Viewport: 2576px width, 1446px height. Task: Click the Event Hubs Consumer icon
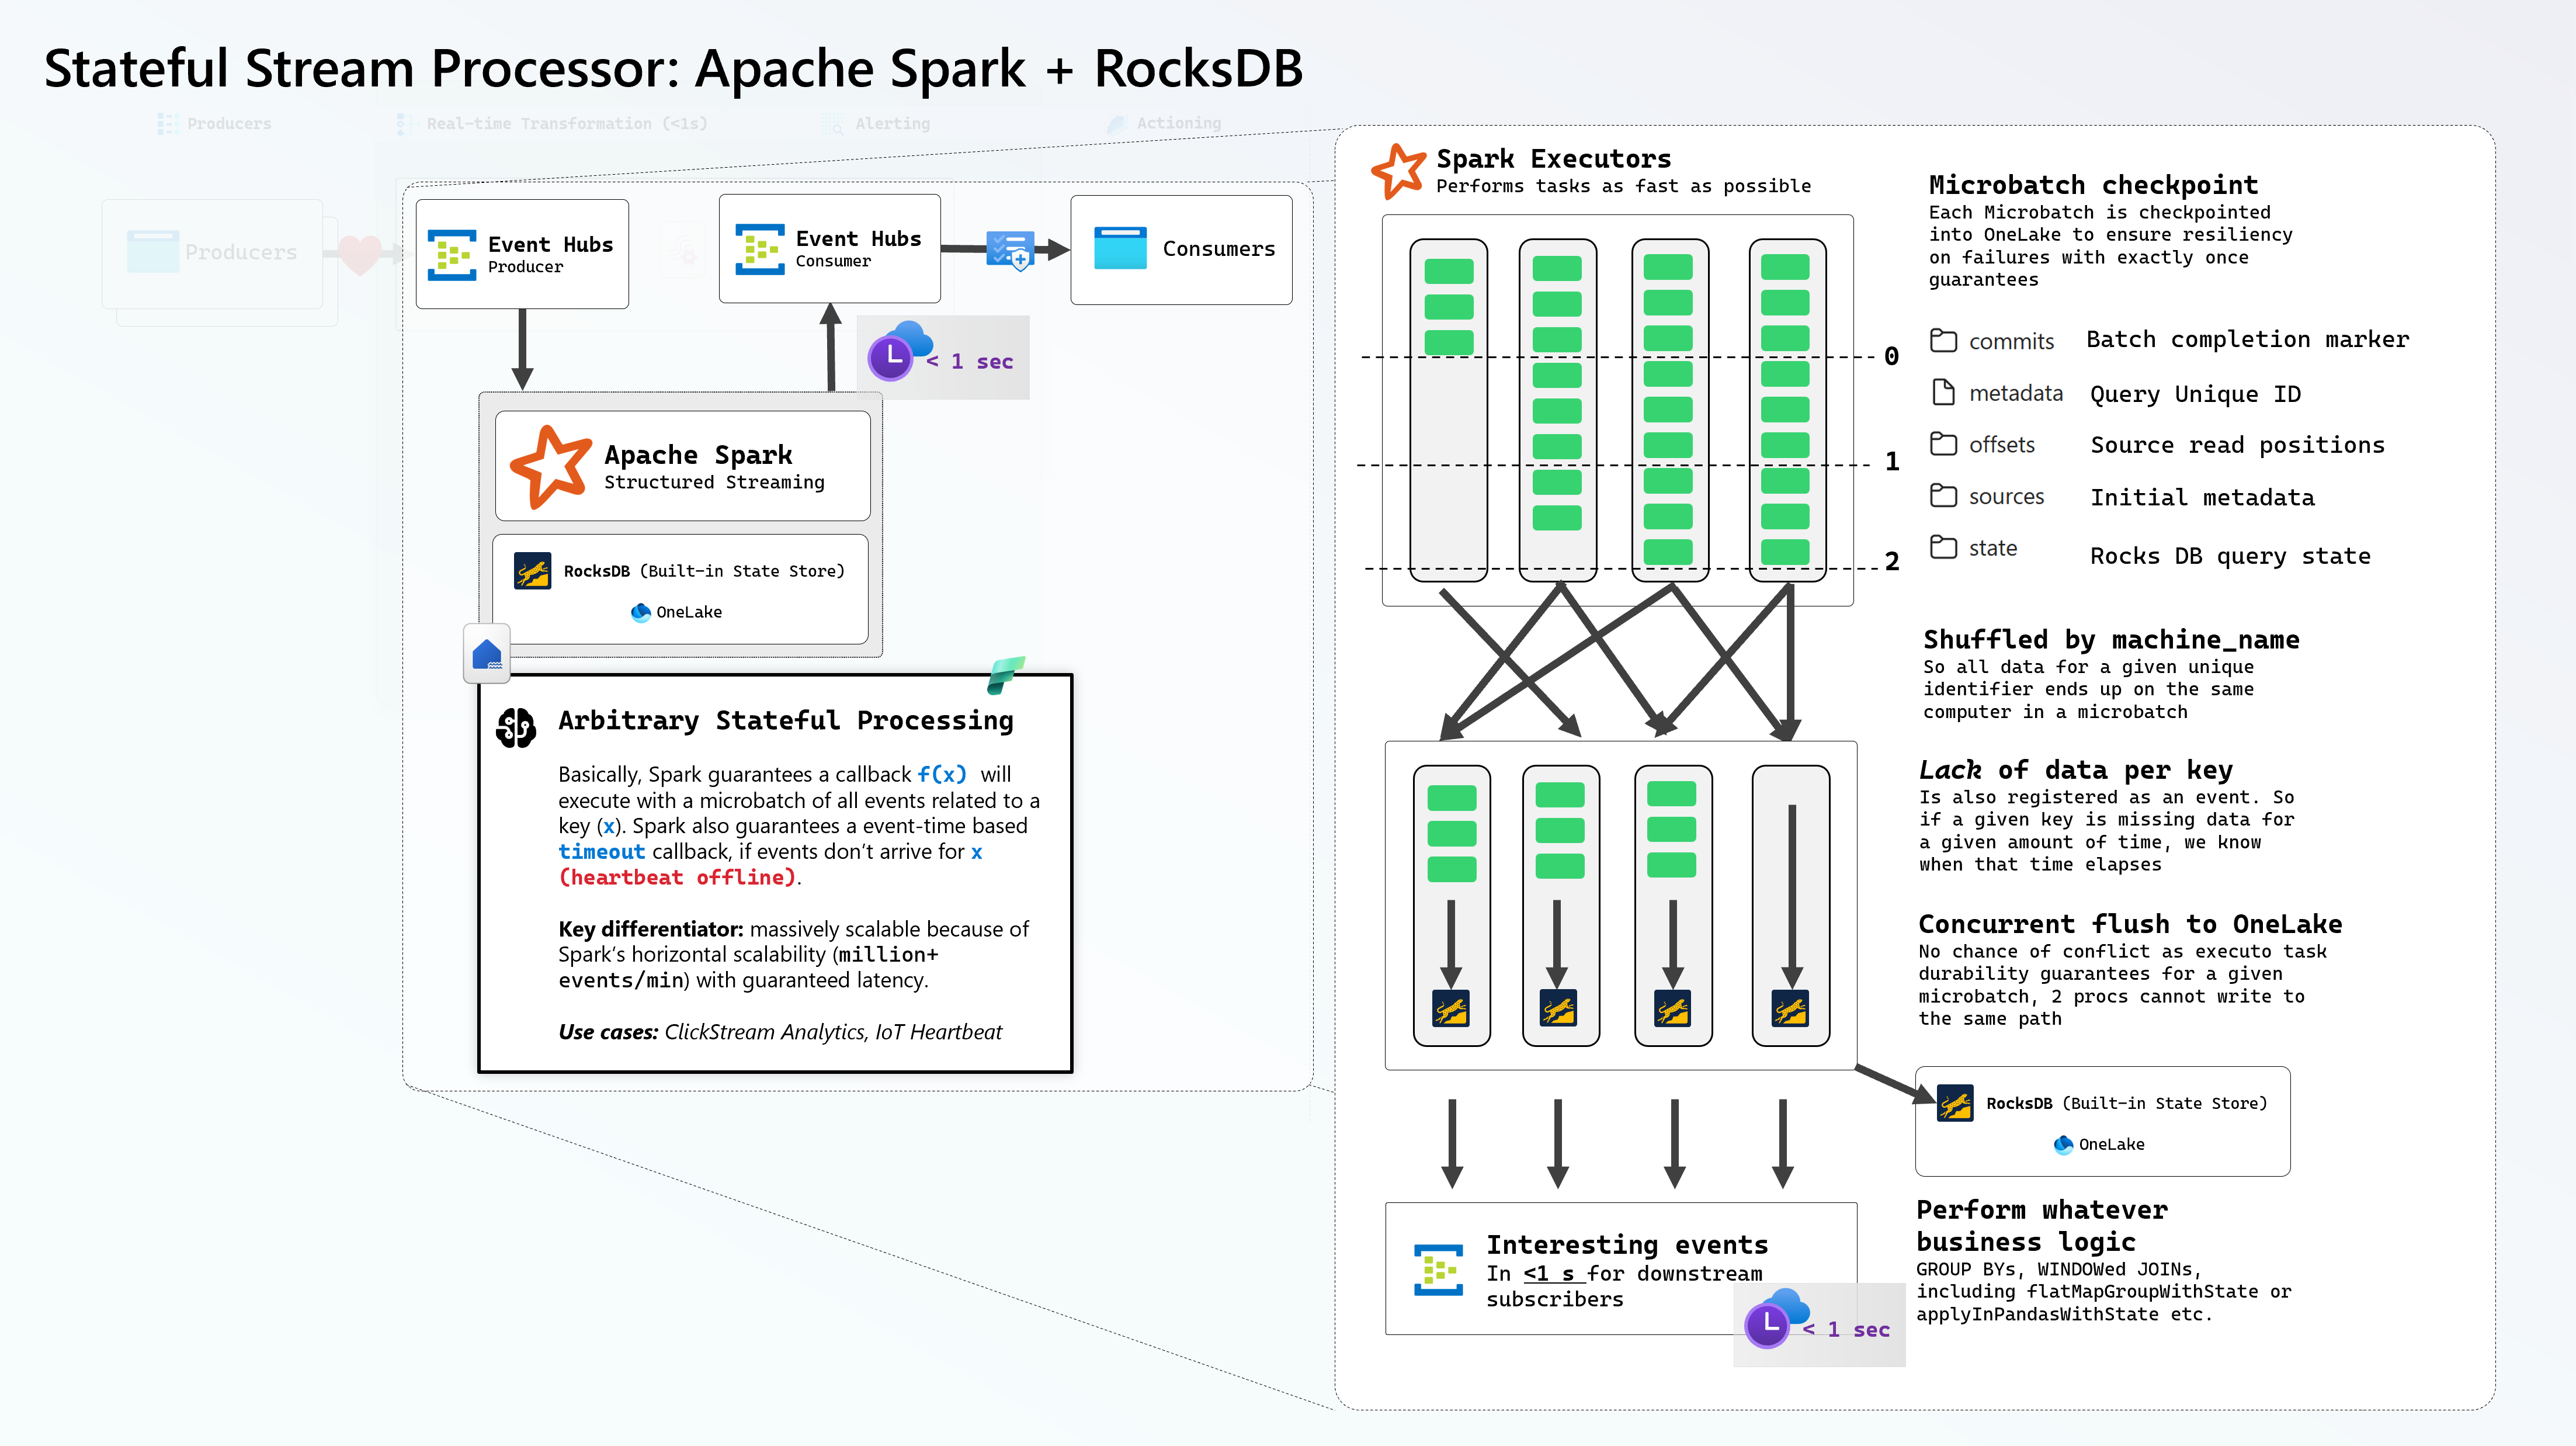759,249
